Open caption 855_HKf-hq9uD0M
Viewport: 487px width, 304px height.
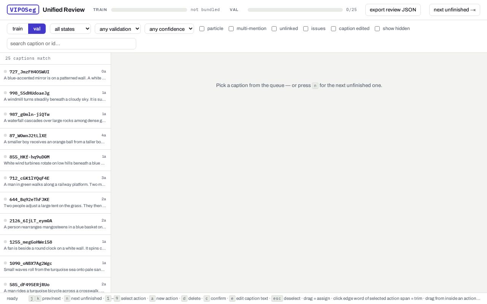click(x=55, y=160)
